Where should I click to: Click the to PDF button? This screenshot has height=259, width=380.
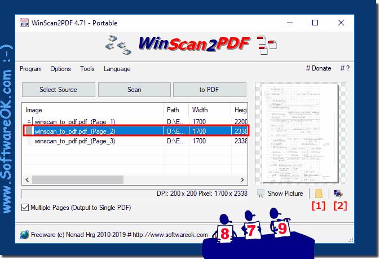click(209, 90)
